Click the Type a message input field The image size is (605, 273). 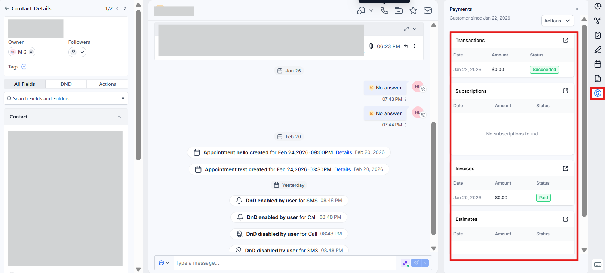[x=285, y=263]
